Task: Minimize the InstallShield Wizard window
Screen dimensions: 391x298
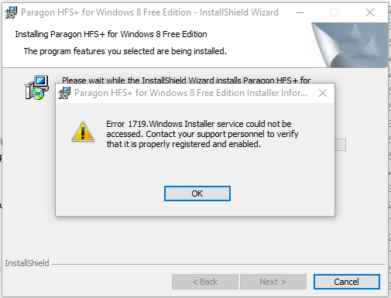Action: click(x=300, y=12)
